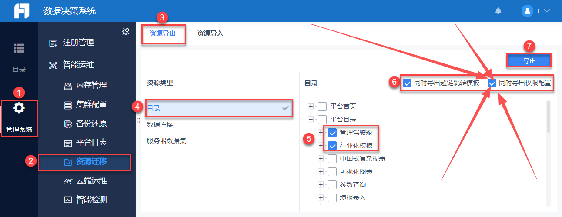Select 数据连接 resource type

click(x=160, y=125)
